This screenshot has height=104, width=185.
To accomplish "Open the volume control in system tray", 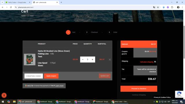I will coord(165,102).
